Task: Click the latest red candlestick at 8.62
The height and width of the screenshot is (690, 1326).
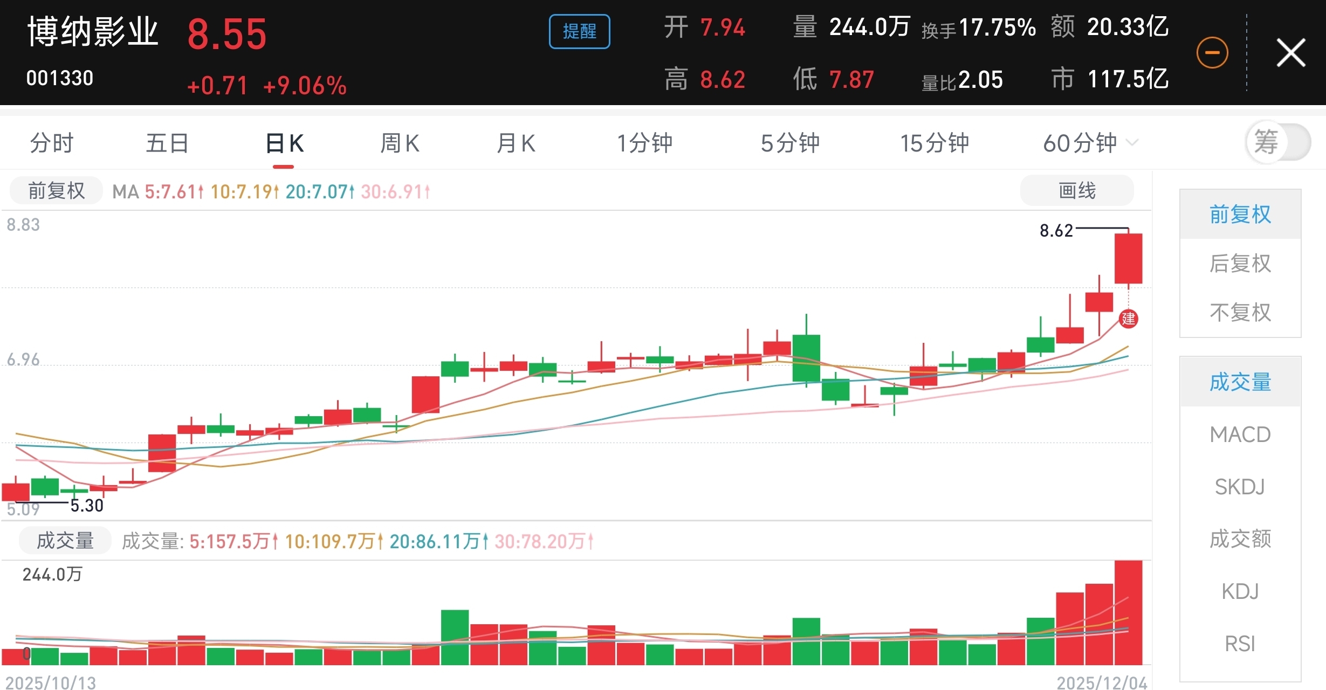Action: 1128,259
